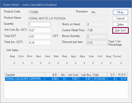
Task: Select the Unit Cost (Ex. GST) field
Action: [x=39, y=30]
